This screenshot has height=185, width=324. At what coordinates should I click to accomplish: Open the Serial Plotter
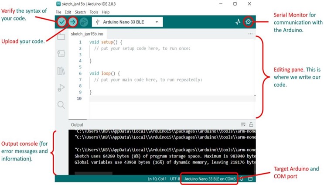pos(238,22)
